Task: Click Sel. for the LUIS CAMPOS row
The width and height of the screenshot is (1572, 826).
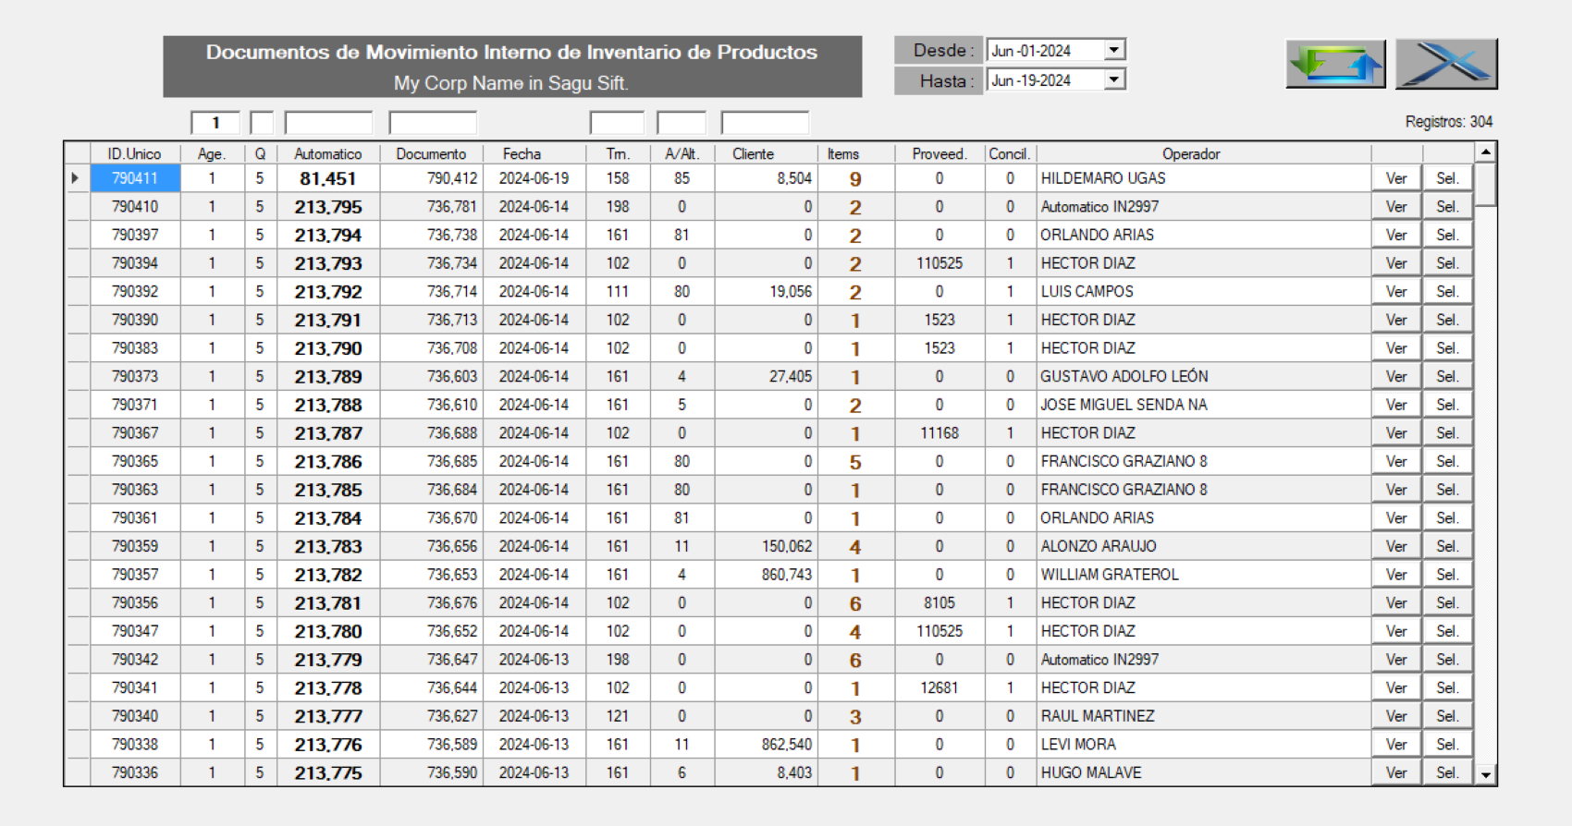Action: 1447,292
